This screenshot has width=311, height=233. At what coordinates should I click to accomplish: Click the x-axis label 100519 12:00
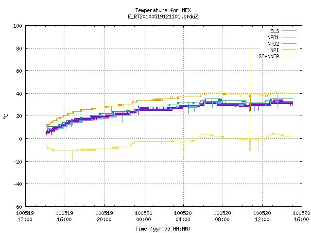(x=25, y=216)
